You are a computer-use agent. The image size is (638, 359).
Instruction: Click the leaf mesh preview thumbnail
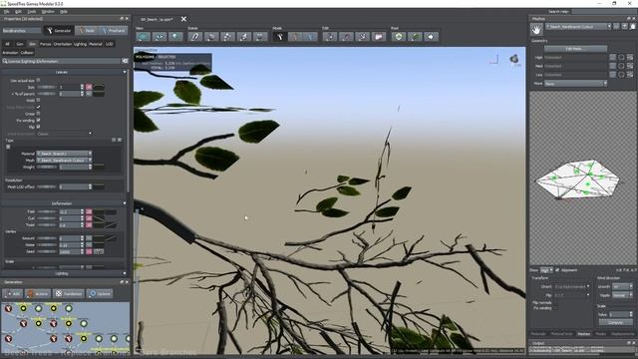[x=578, y=179]
